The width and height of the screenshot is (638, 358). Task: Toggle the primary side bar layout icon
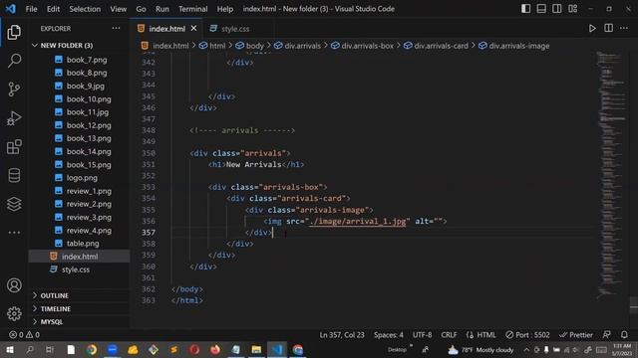525,9
